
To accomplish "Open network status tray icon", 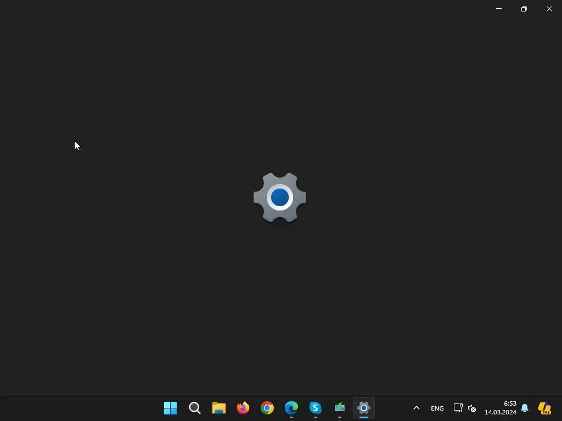I will (458, 408).
